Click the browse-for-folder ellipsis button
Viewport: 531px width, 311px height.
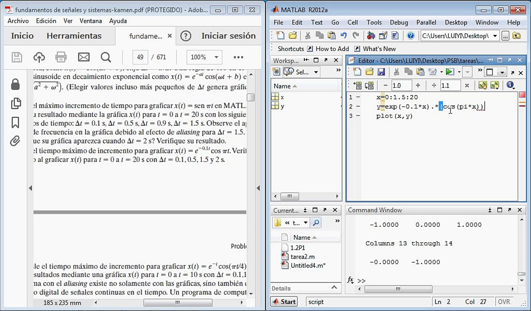point(505,36)
